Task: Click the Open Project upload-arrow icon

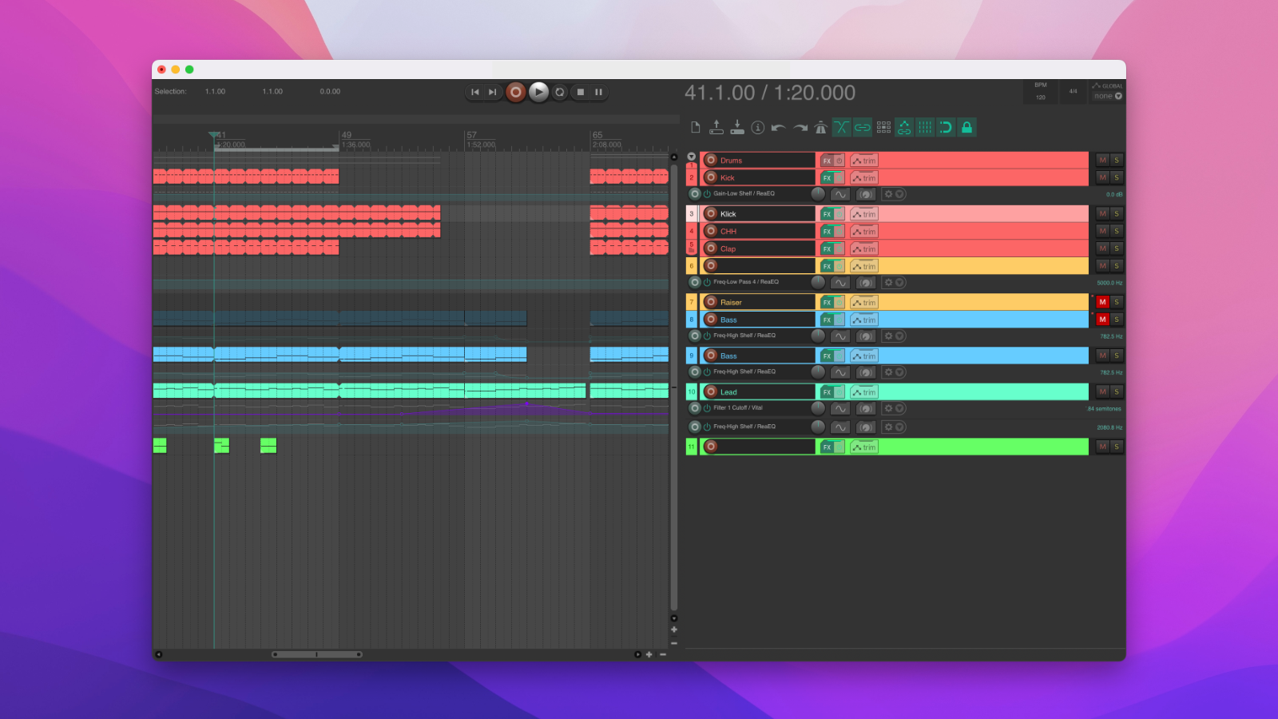Action: click(716, 127)
